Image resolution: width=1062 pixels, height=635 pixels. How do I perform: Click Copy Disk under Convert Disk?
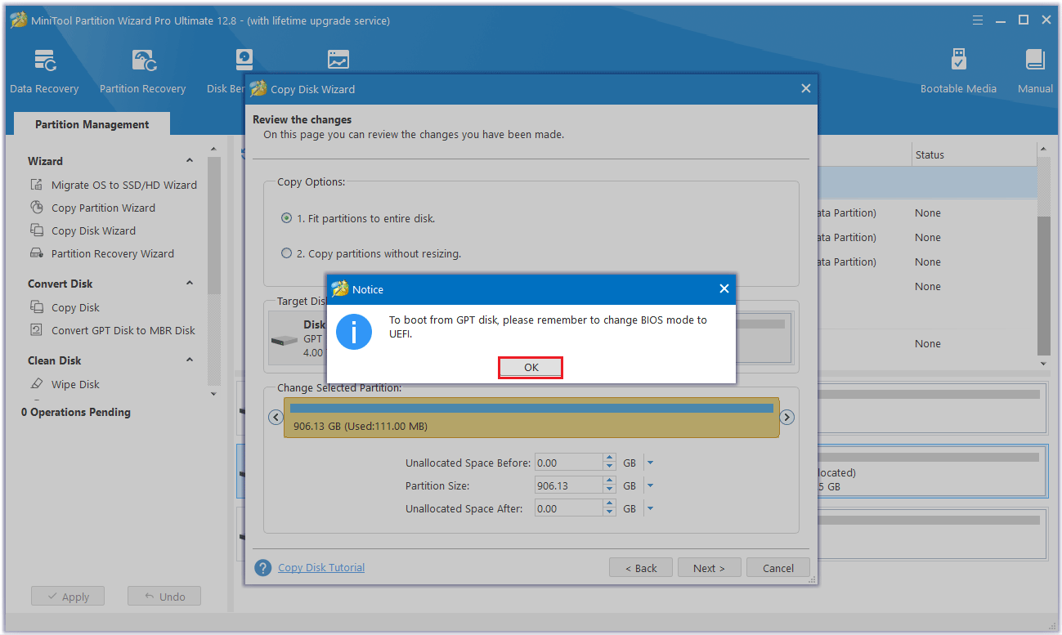pos(75,307)
